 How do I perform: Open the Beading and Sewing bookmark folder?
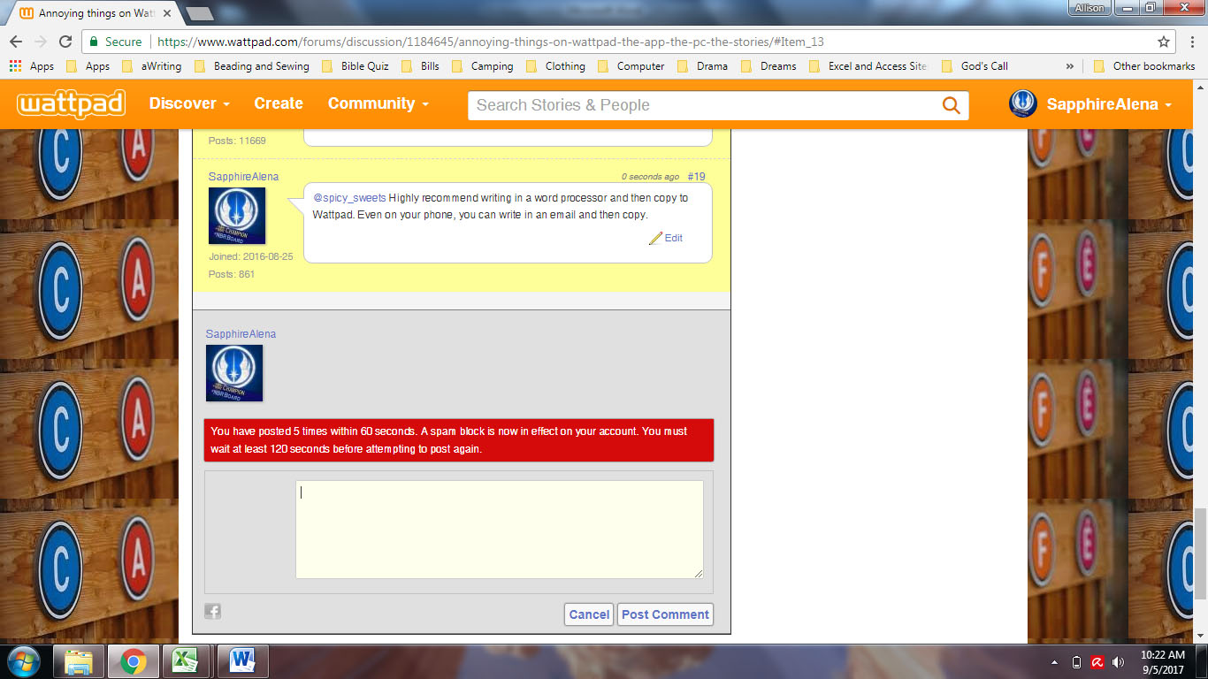pyautogui.click(x=252, y=66)
